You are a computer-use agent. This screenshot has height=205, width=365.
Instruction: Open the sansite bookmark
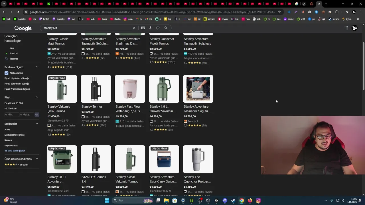(x=209, y=19)
